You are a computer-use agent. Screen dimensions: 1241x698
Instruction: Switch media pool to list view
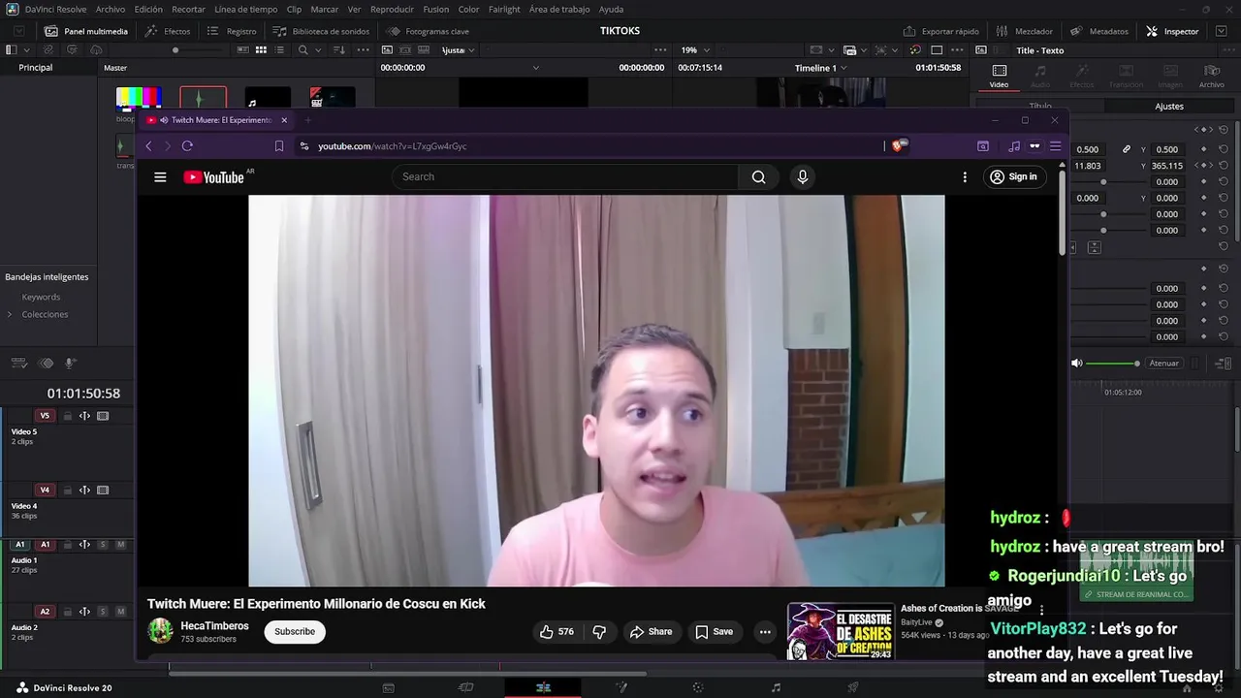point(280,49)
